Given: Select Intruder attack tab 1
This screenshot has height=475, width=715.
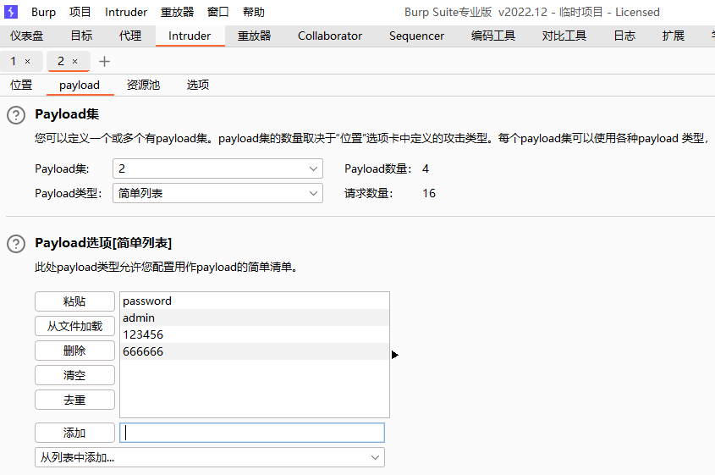Looking at the screenshot, I should (x=14, y=61).
